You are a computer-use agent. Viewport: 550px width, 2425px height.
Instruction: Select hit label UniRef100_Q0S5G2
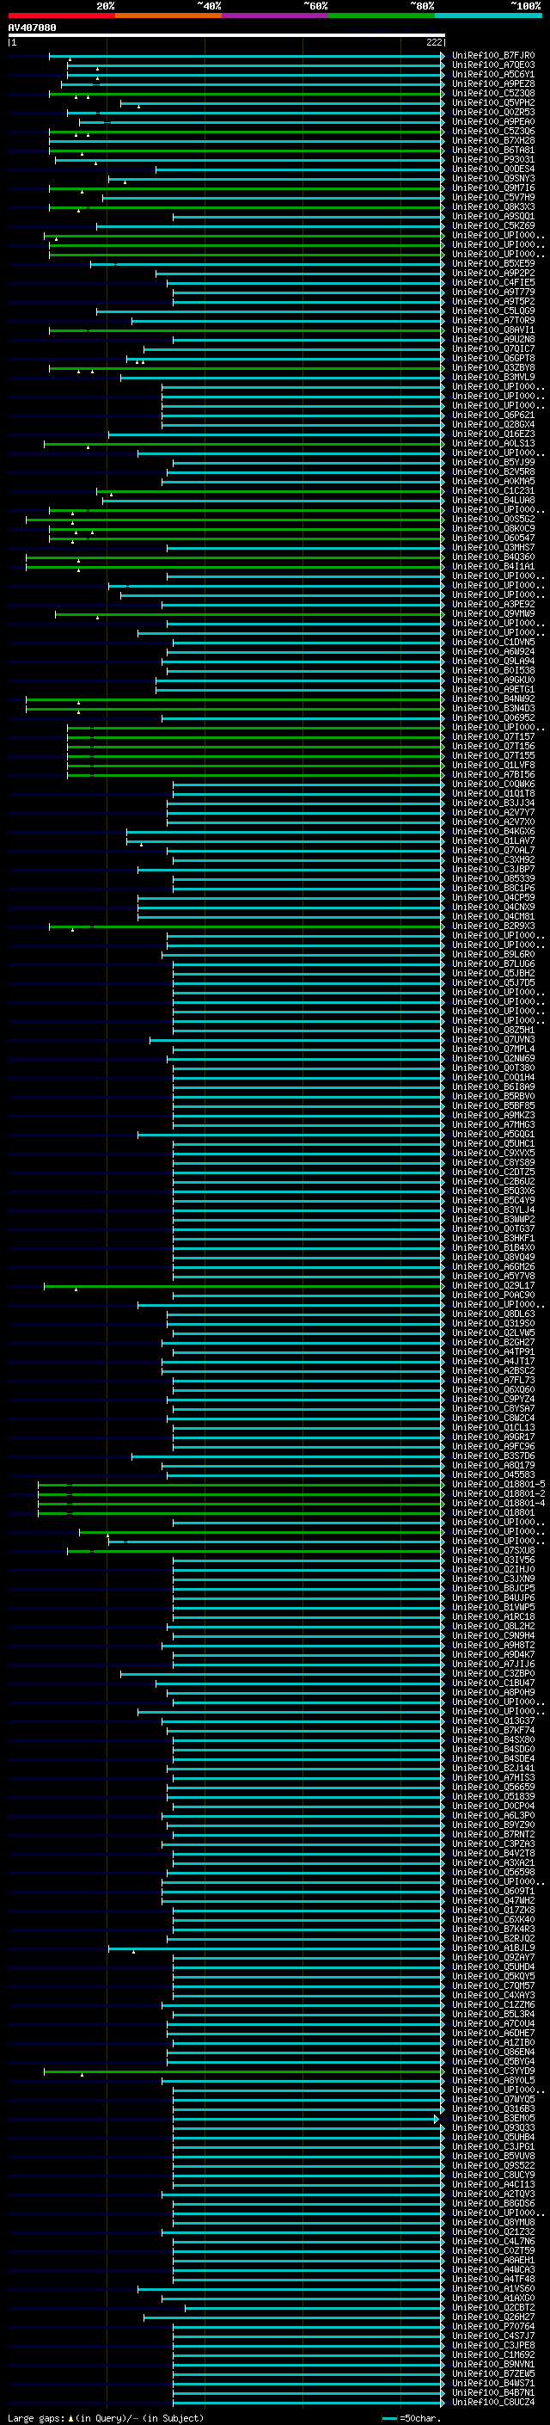tap(492, 520)
